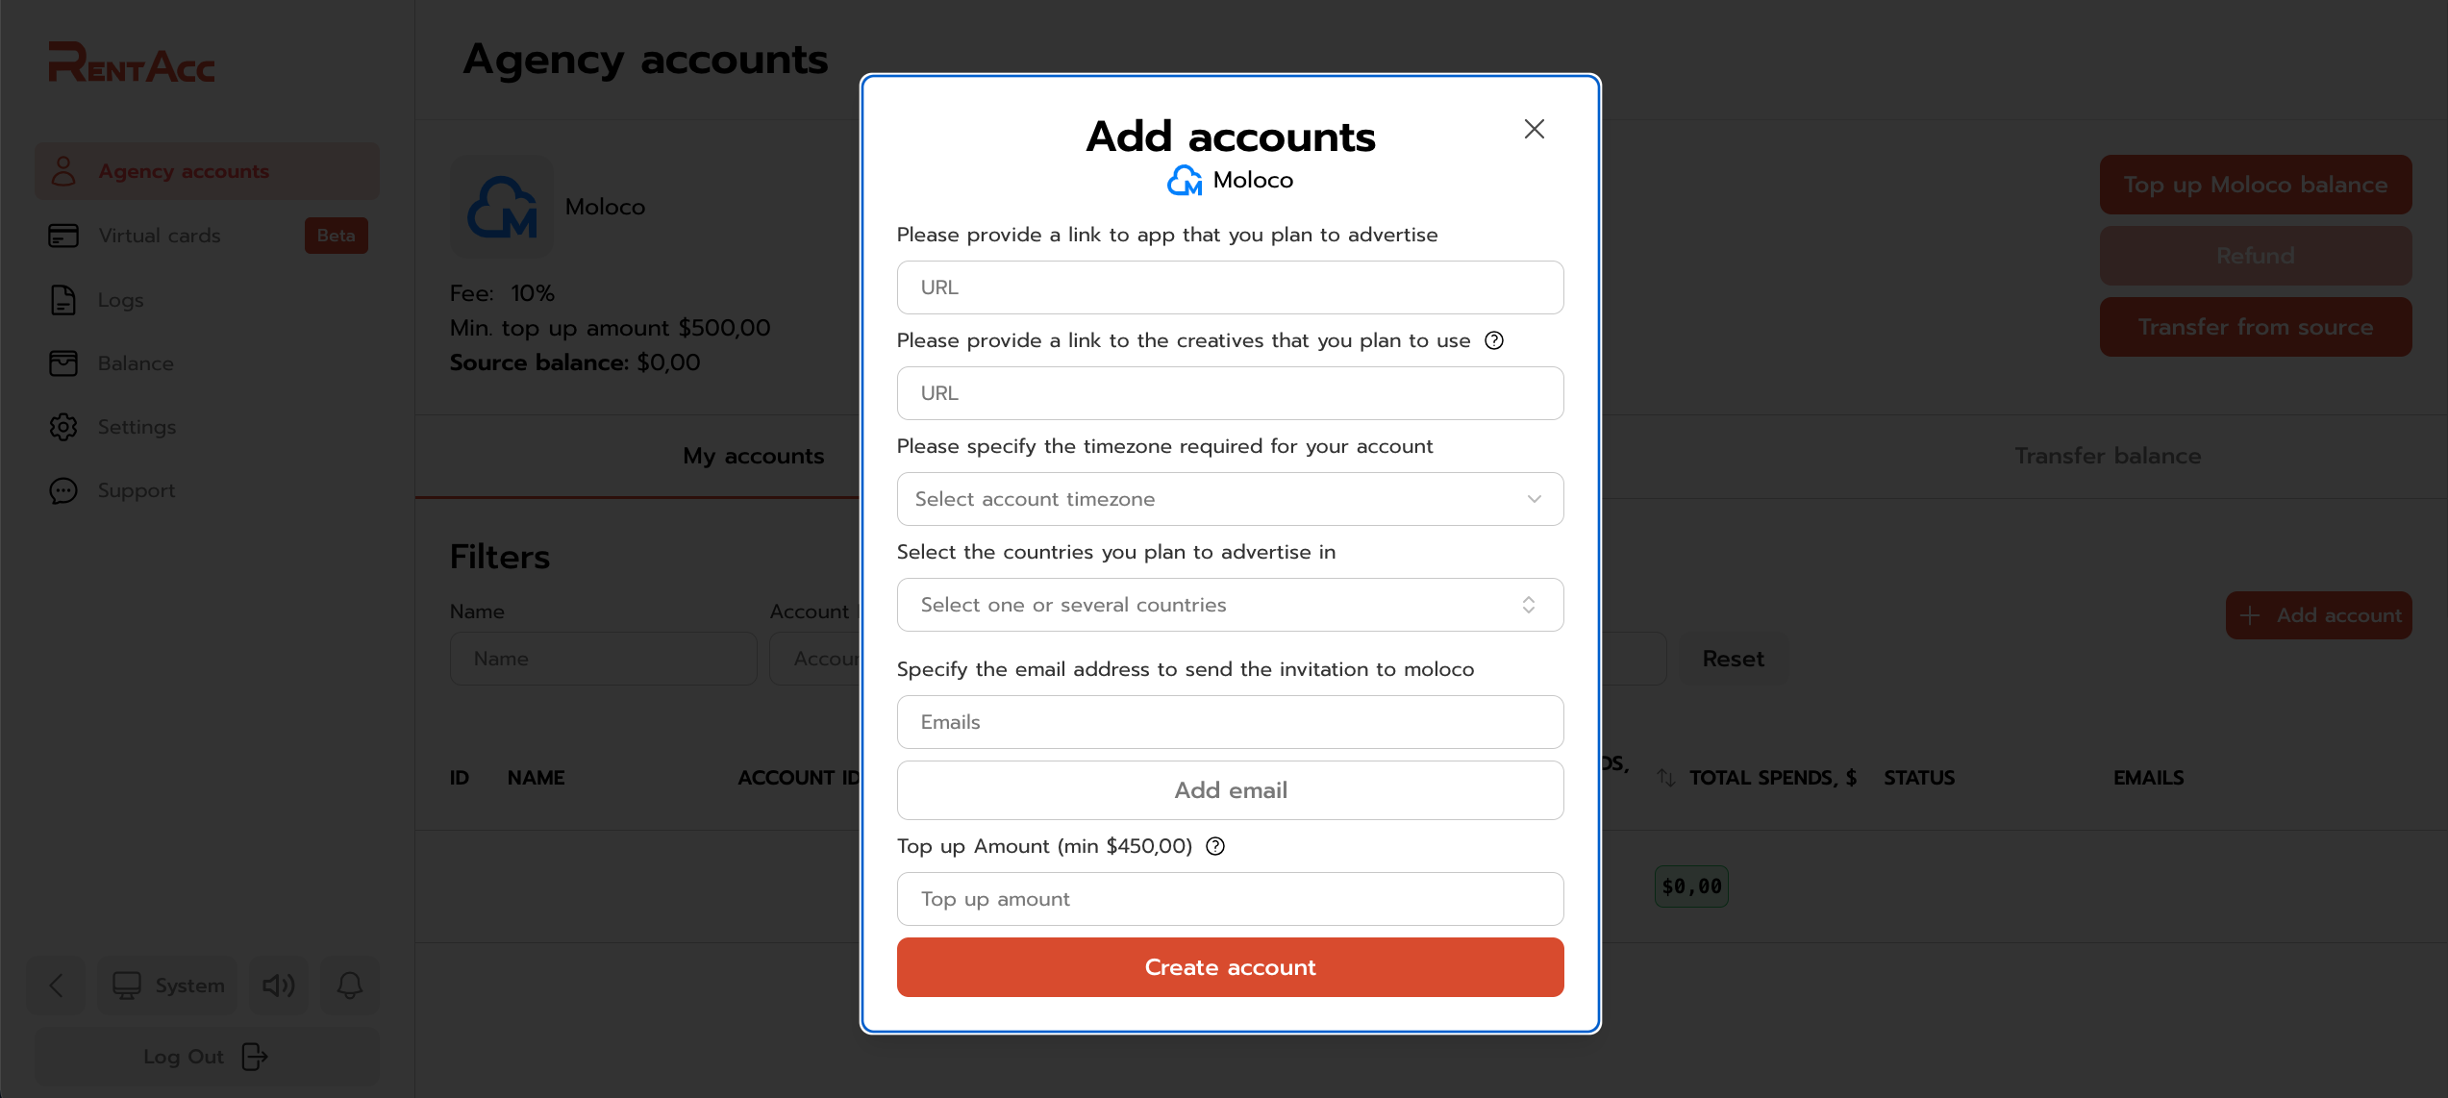This screenshot has width=2448, height=1098.
Task: Close the Add accounts dialog
Action: pyautogui.click(x=1535, y=129)
